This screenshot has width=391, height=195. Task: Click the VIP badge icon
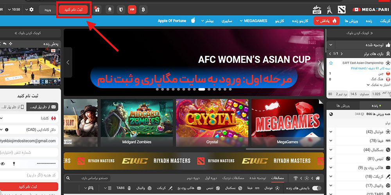(x=132, y=10)
